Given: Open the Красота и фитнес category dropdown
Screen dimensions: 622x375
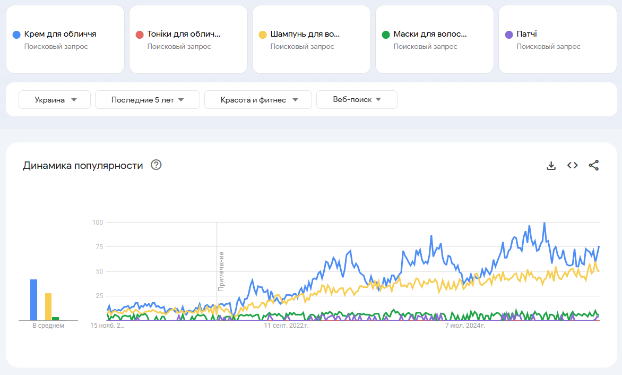Looking at the screenshot, I should [258, 100].
